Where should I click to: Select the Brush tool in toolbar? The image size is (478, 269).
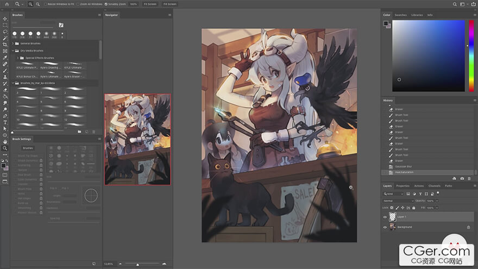click(x=5, y=71)
